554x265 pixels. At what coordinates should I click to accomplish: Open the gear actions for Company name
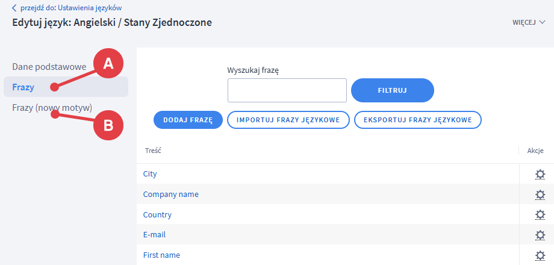(540, 195)
